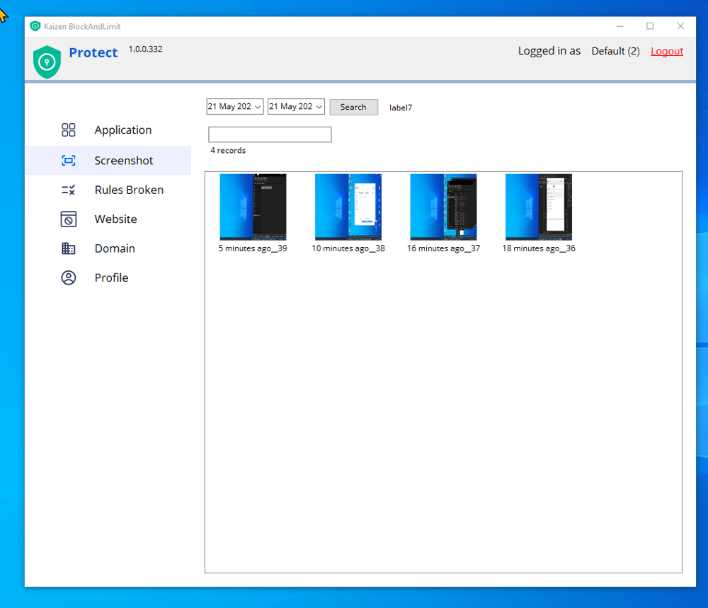Open the screenshot from 5 minutes ago

253,207
